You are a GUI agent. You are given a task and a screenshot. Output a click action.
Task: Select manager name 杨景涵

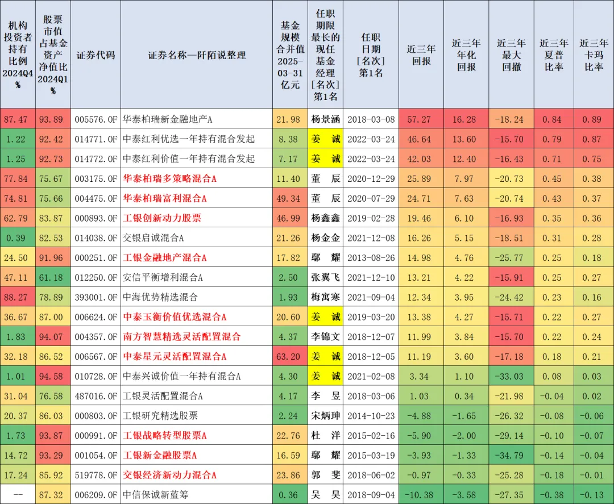coord(325,119)
